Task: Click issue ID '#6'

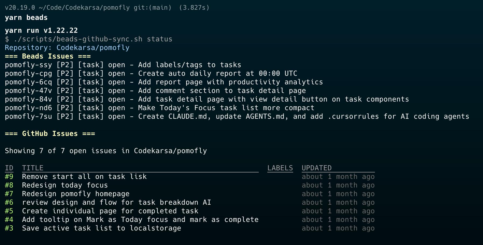Action: (9, 203)
